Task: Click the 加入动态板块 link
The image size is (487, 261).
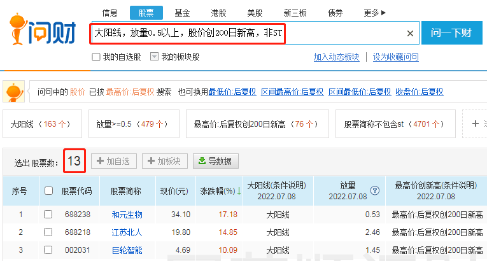Action: tap(336, 57)
